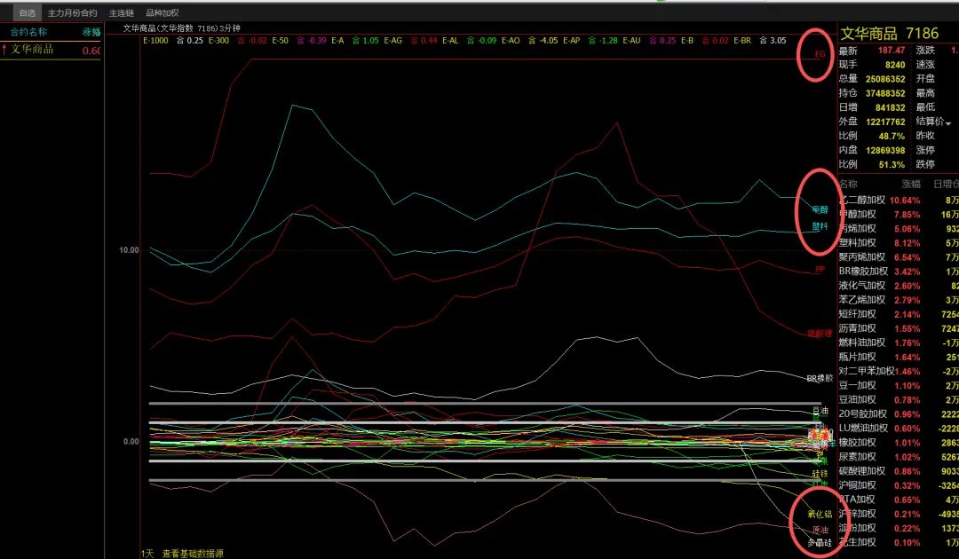Select 瓶片加权 row in the ranking list
959x559 pixels.
coord(899,357)
